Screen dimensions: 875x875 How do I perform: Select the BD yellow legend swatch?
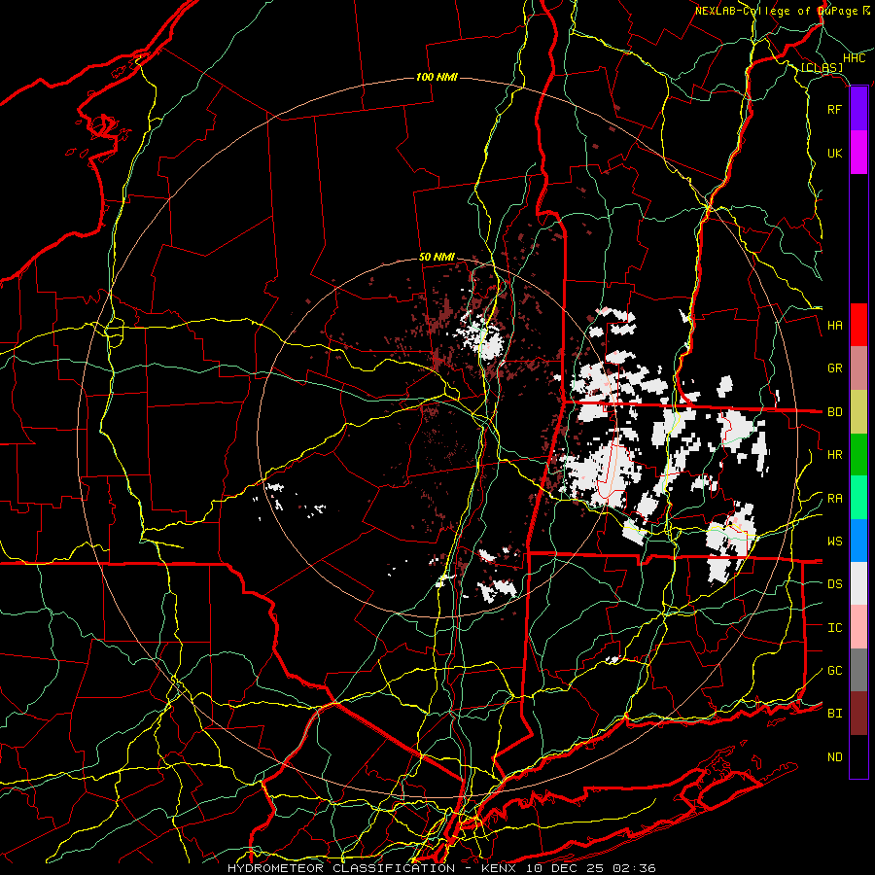click(858, 412)
